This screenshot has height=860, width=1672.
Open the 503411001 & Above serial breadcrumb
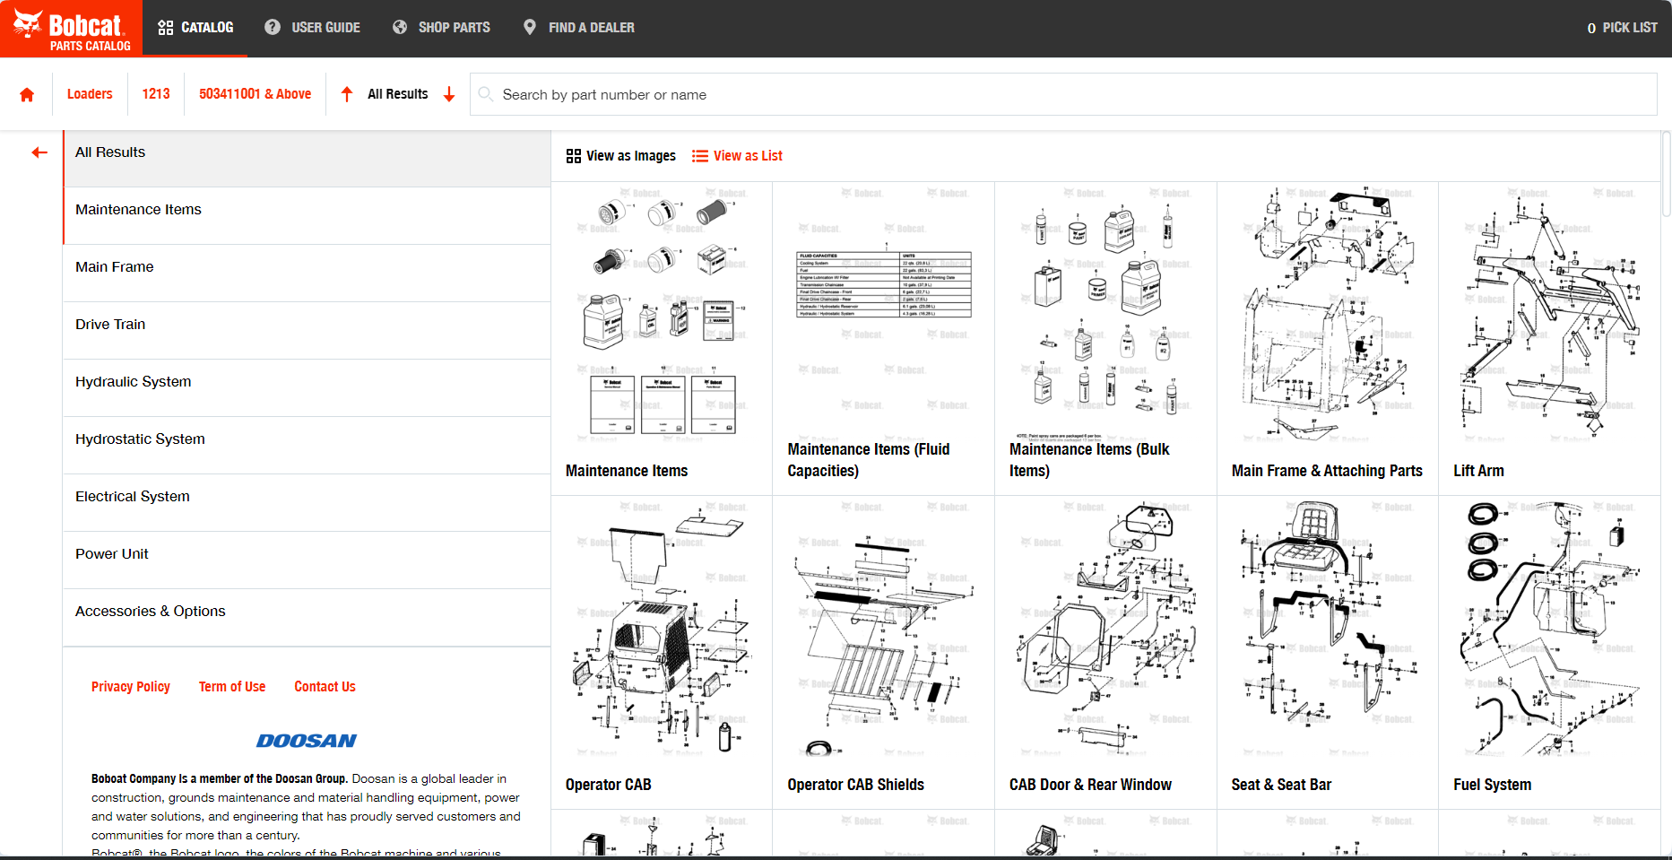[x=255, y=94]
